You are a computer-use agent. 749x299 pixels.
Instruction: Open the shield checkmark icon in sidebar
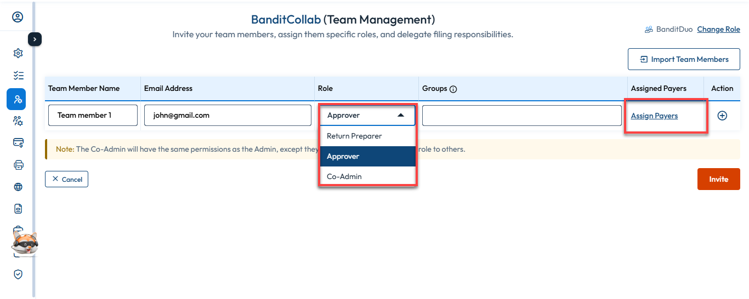coord(18,274)
